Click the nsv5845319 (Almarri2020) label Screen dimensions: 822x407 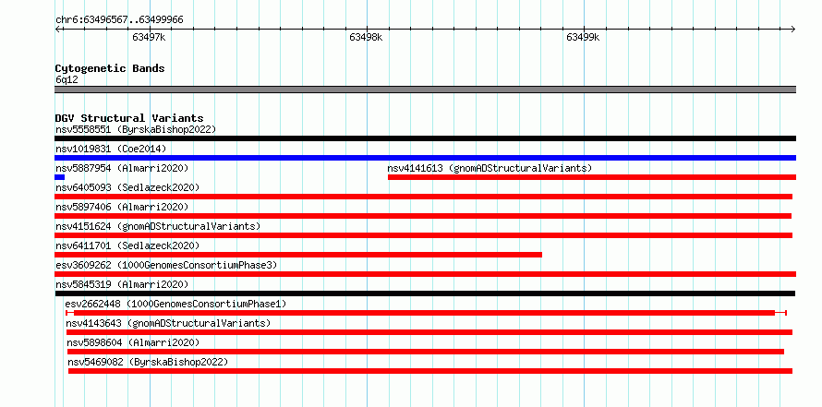coord(122,284)
